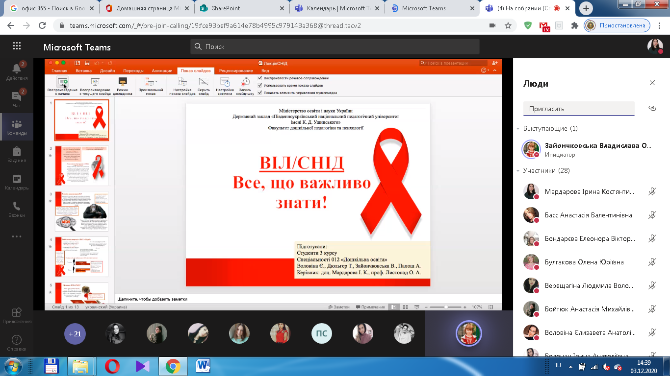670x376 pixels.
Task: Toggle Использовать время показа слайдов checkbox
Action: tap(260, 85)
